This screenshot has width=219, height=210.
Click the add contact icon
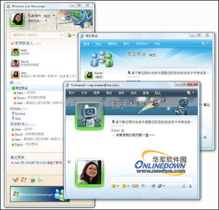[x=69, y=35]
